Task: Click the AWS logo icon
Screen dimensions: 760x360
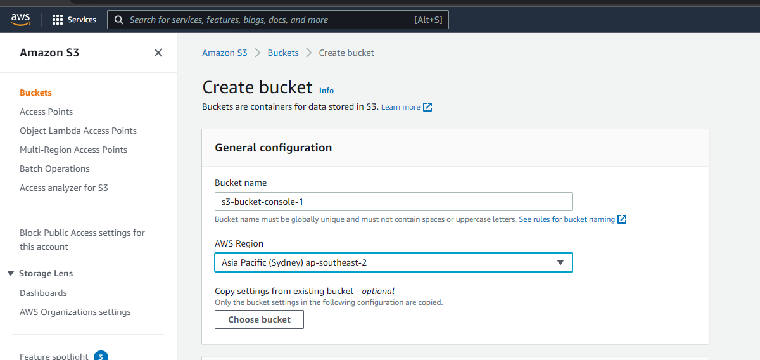Action: click(21, 20)
